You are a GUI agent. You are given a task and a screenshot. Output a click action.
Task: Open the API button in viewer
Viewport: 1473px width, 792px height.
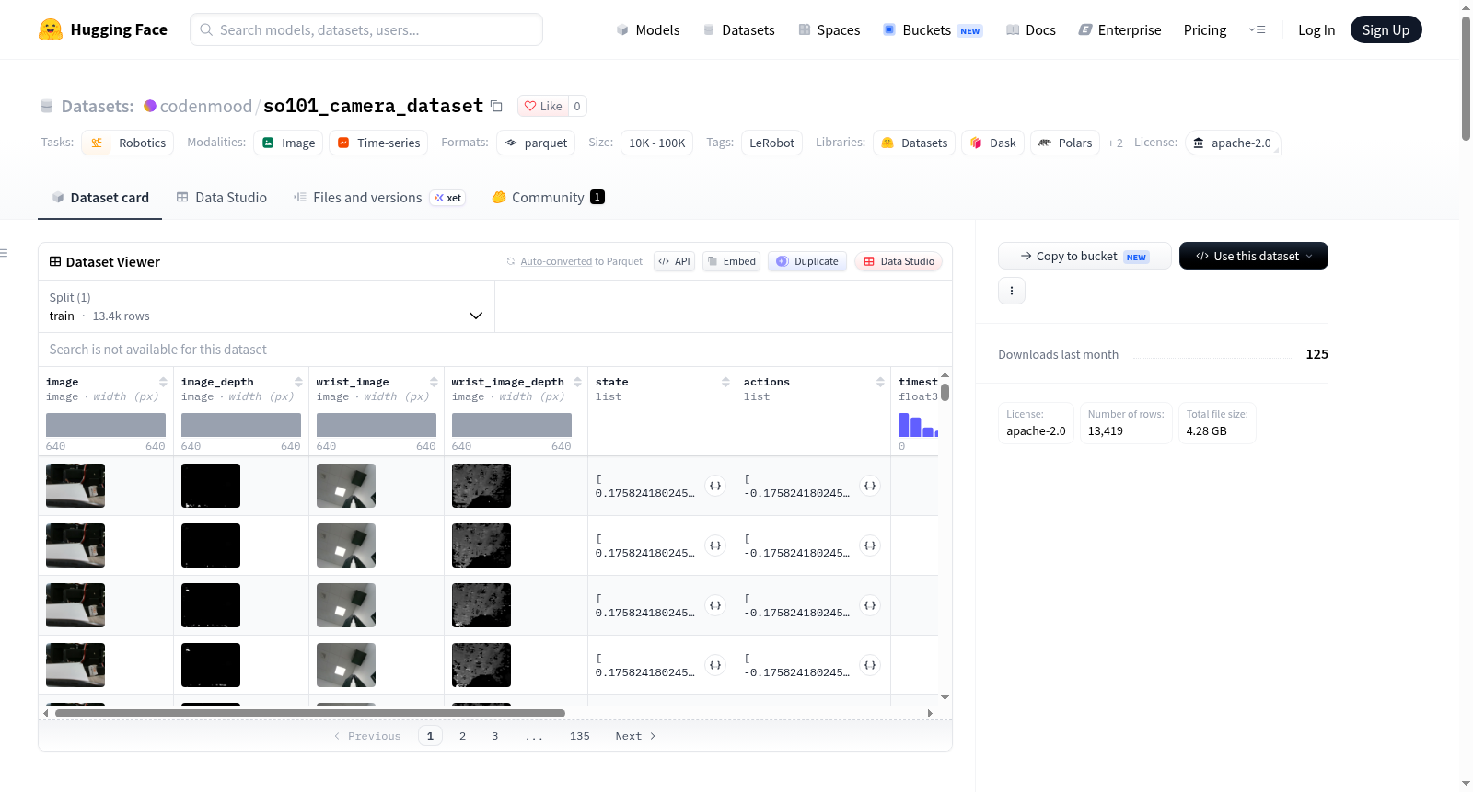[x=674, y=261]
